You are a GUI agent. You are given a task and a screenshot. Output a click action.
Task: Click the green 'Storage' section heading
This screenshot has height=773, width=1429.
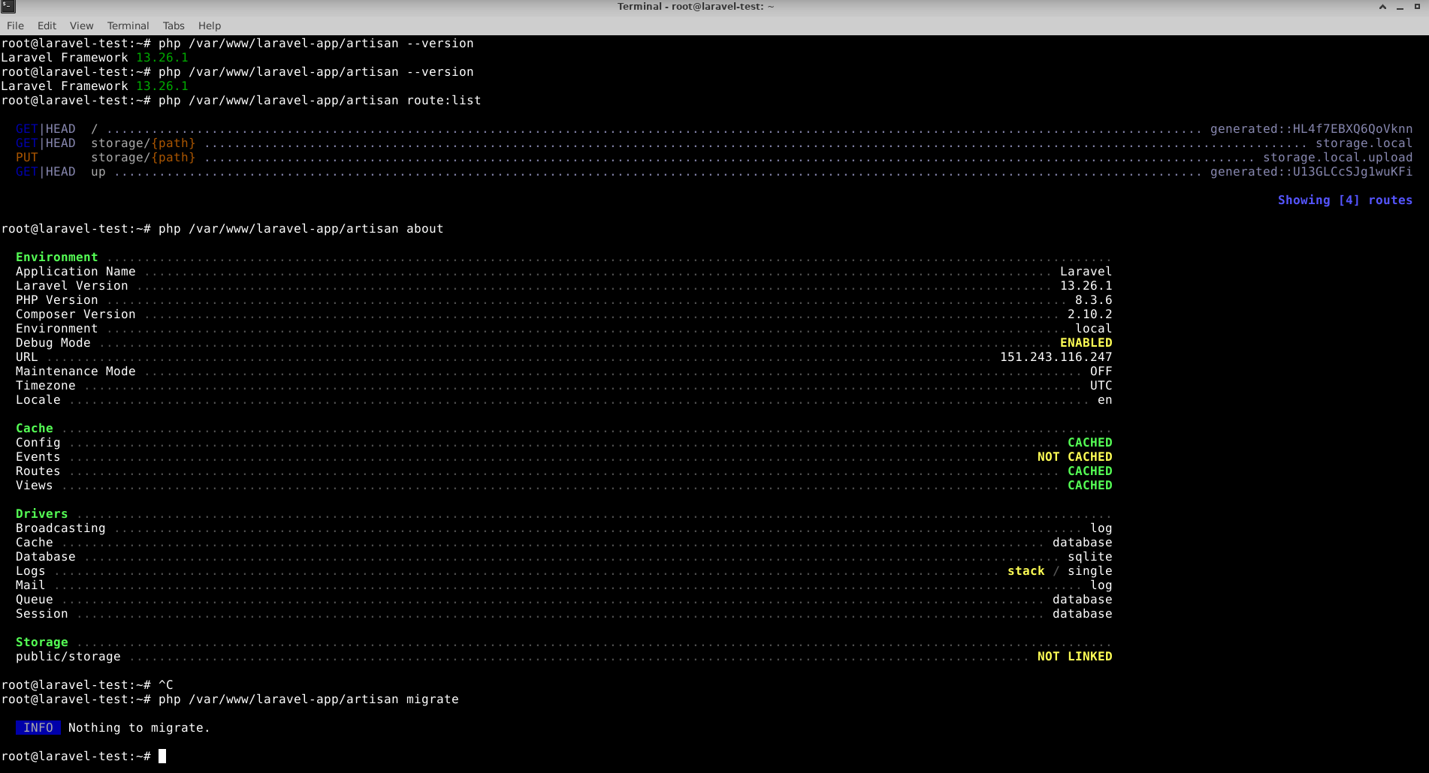click(42, 642)
